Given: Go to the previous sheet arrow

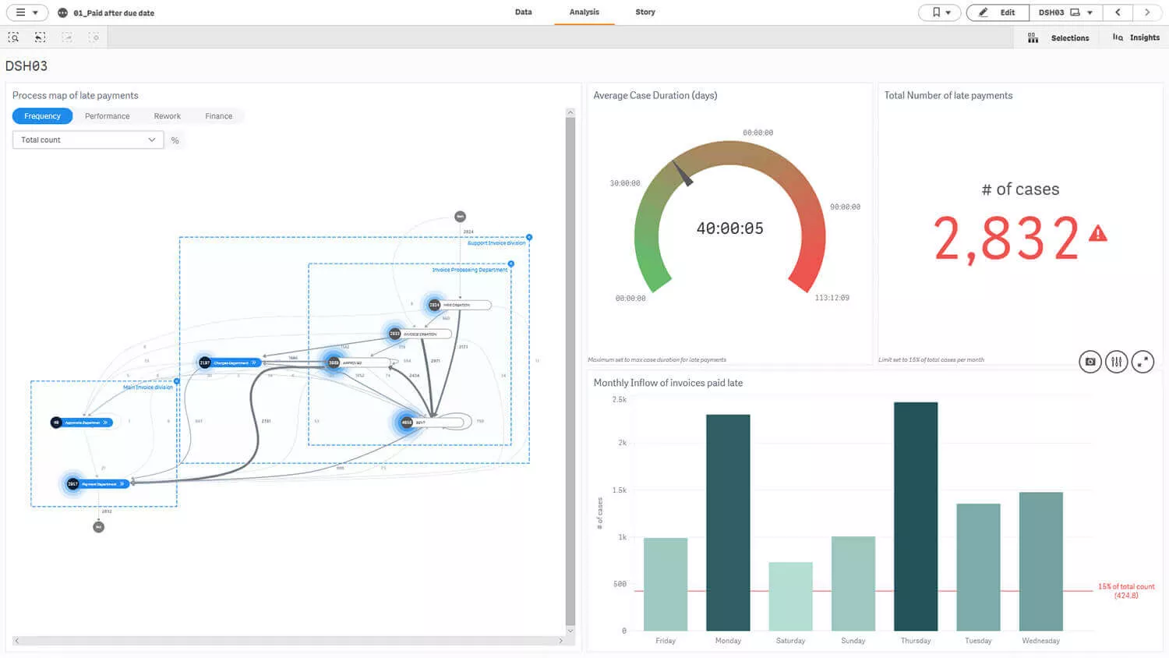Looking at the screenshot, I should click(x=1118, y=12).
